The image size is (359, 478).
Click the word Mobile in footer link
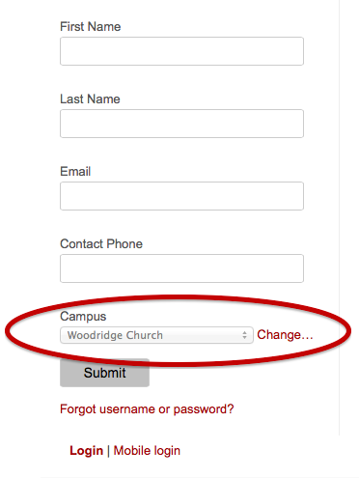132,450
